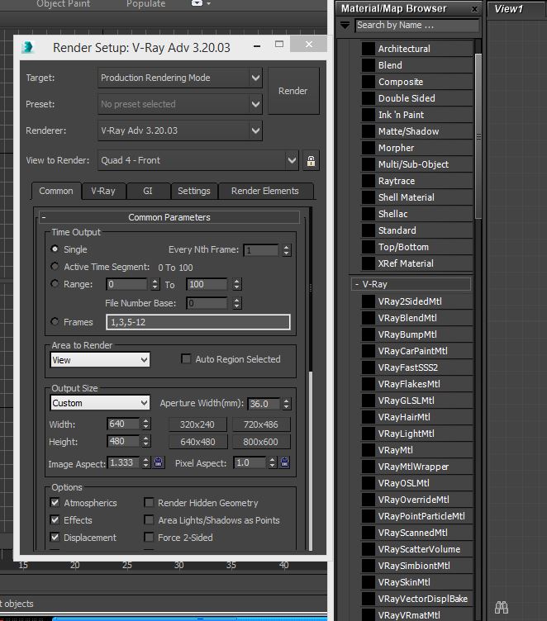The image size is (547, 621).
Task: Click the Material/Map Browser scrollbar
Action: [478, 136]
